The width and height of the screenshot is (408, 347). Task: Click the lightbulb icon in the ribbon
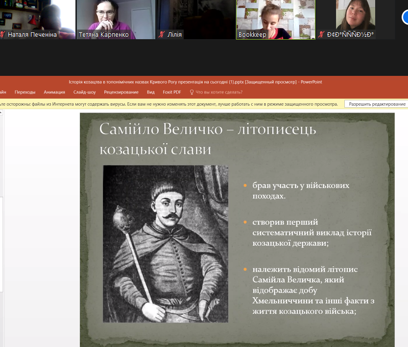point(192,92)
